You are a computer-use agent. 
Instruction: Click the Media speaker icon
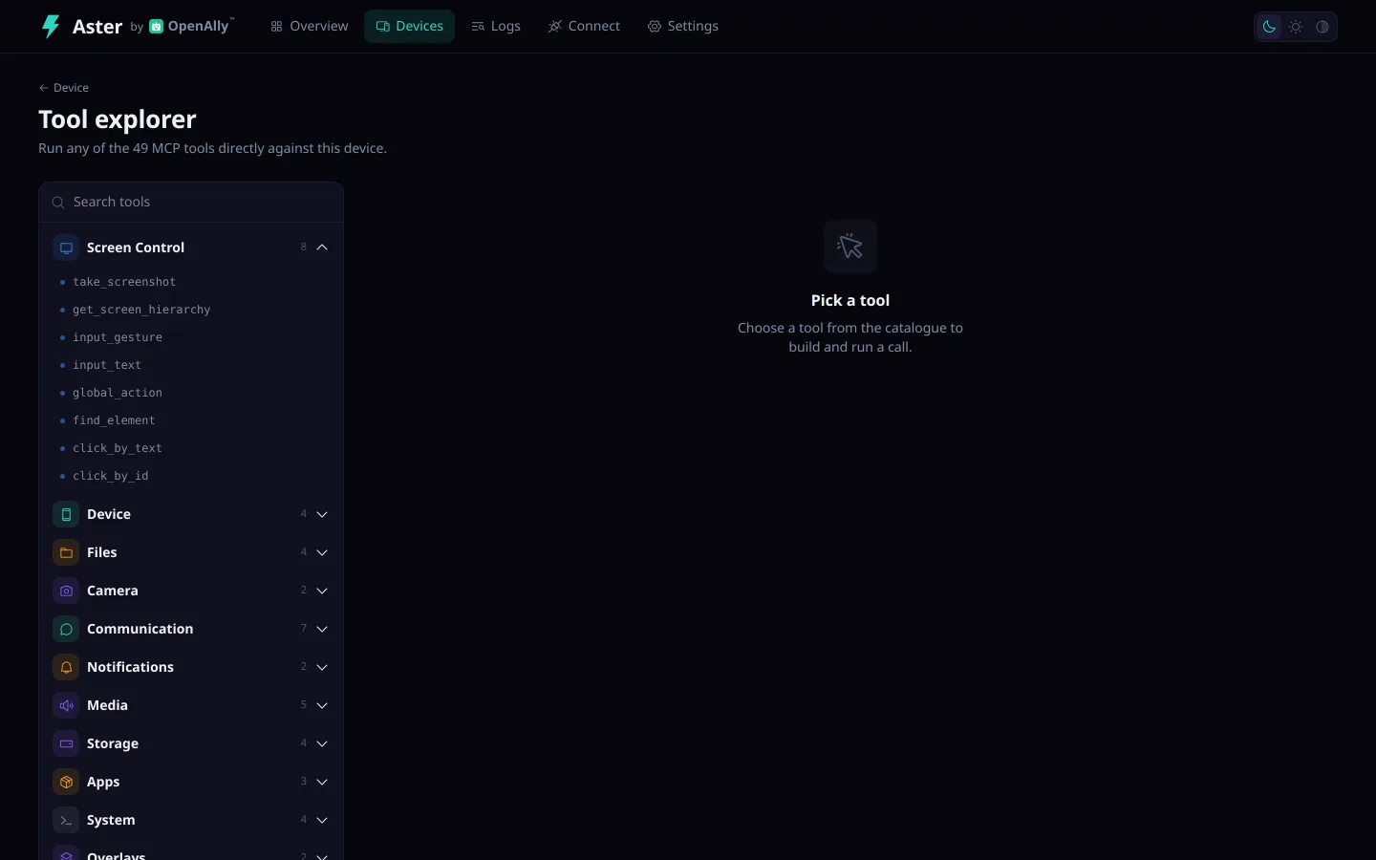(x=66, y=705)
